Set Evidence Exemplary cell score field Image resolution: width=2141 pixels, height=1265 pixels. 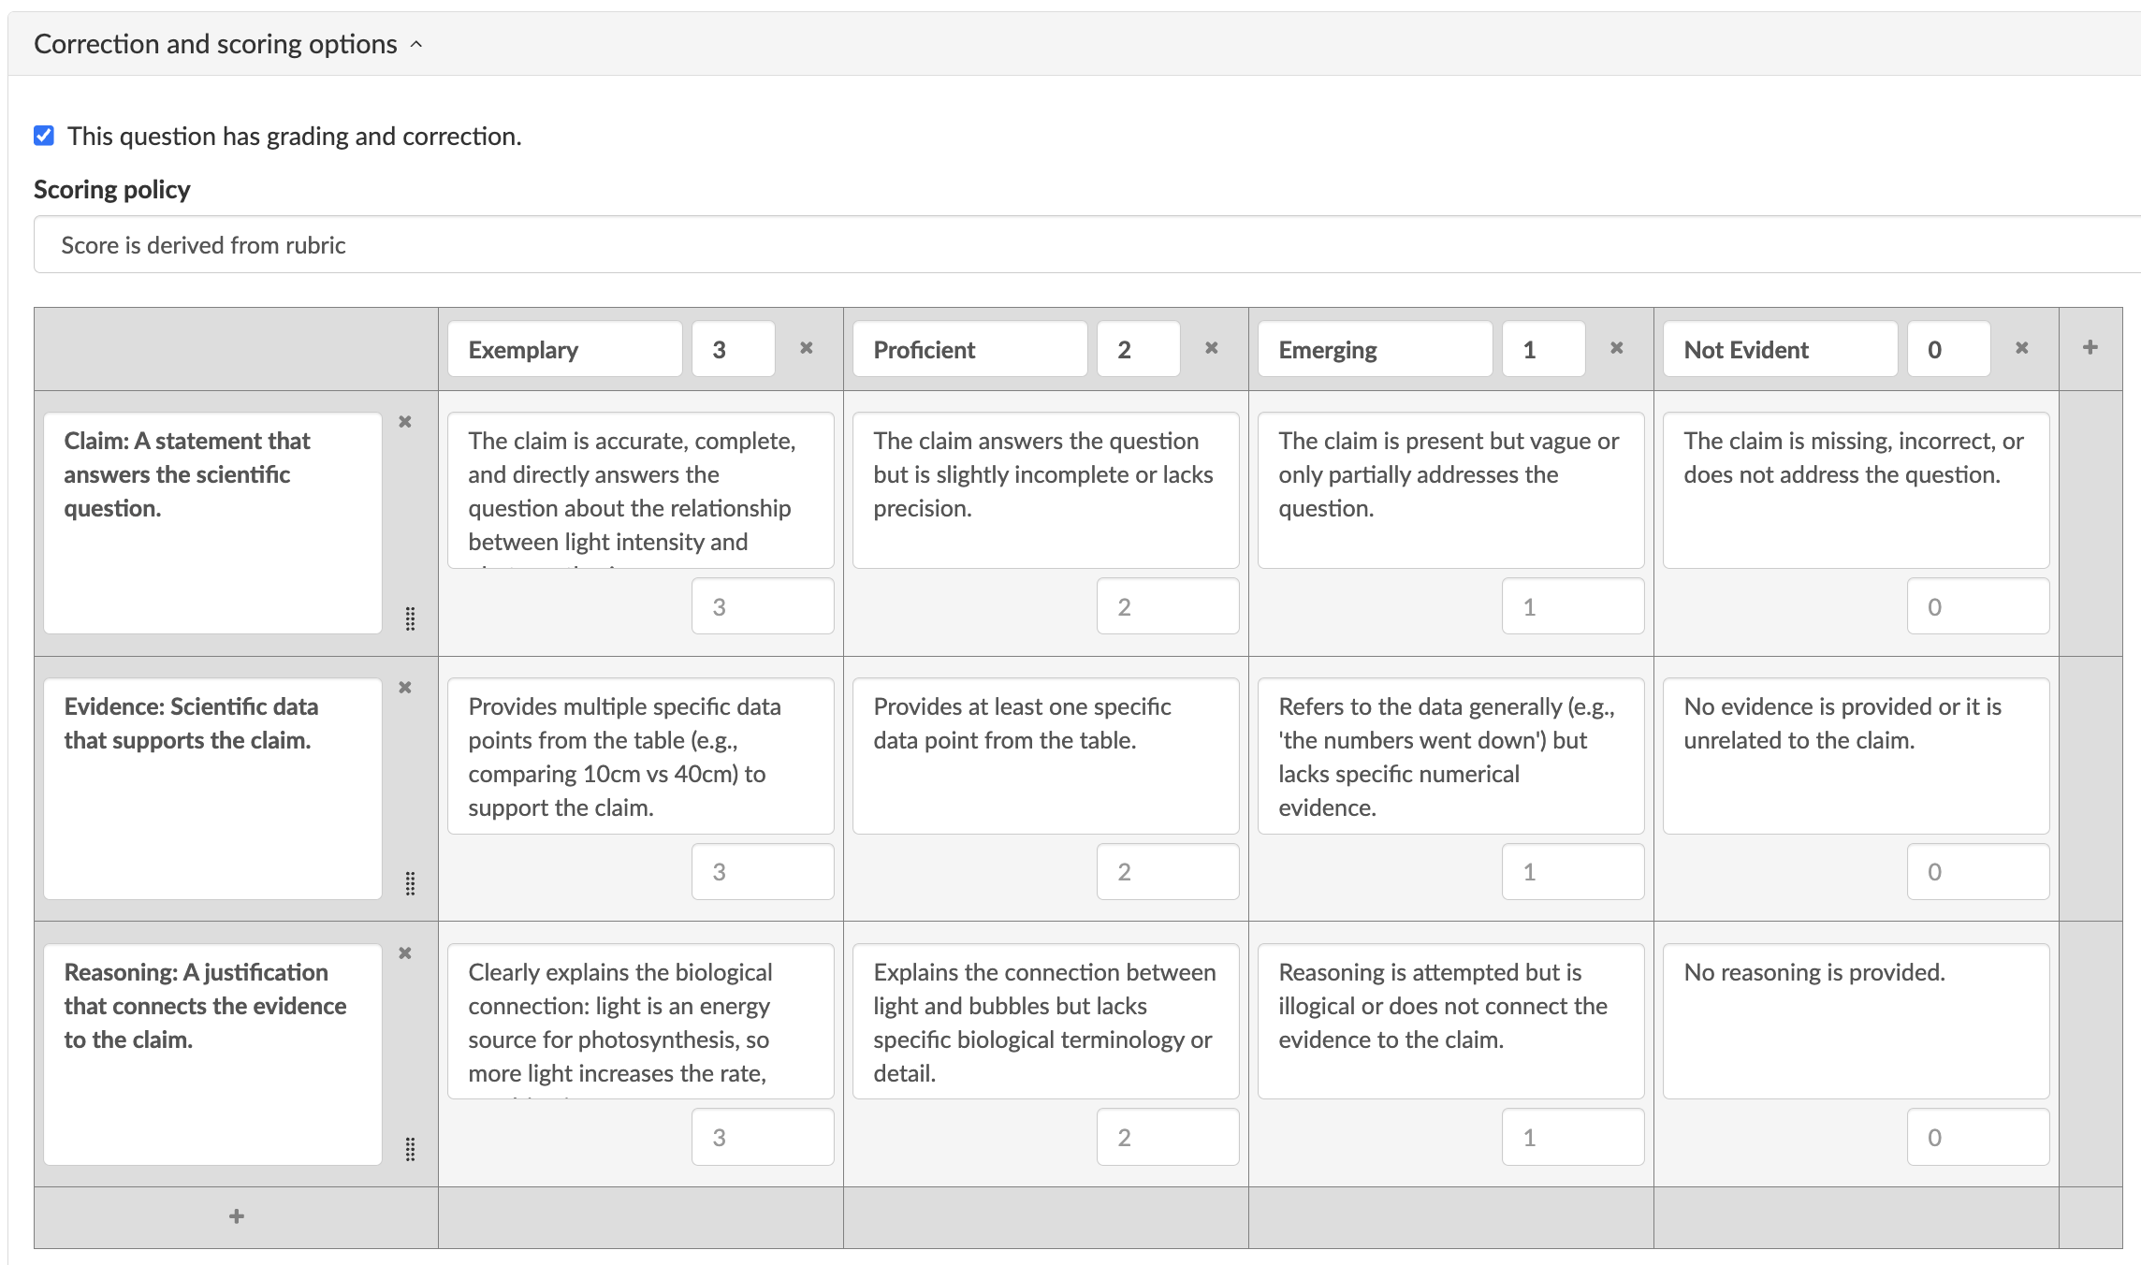[763, 872]
